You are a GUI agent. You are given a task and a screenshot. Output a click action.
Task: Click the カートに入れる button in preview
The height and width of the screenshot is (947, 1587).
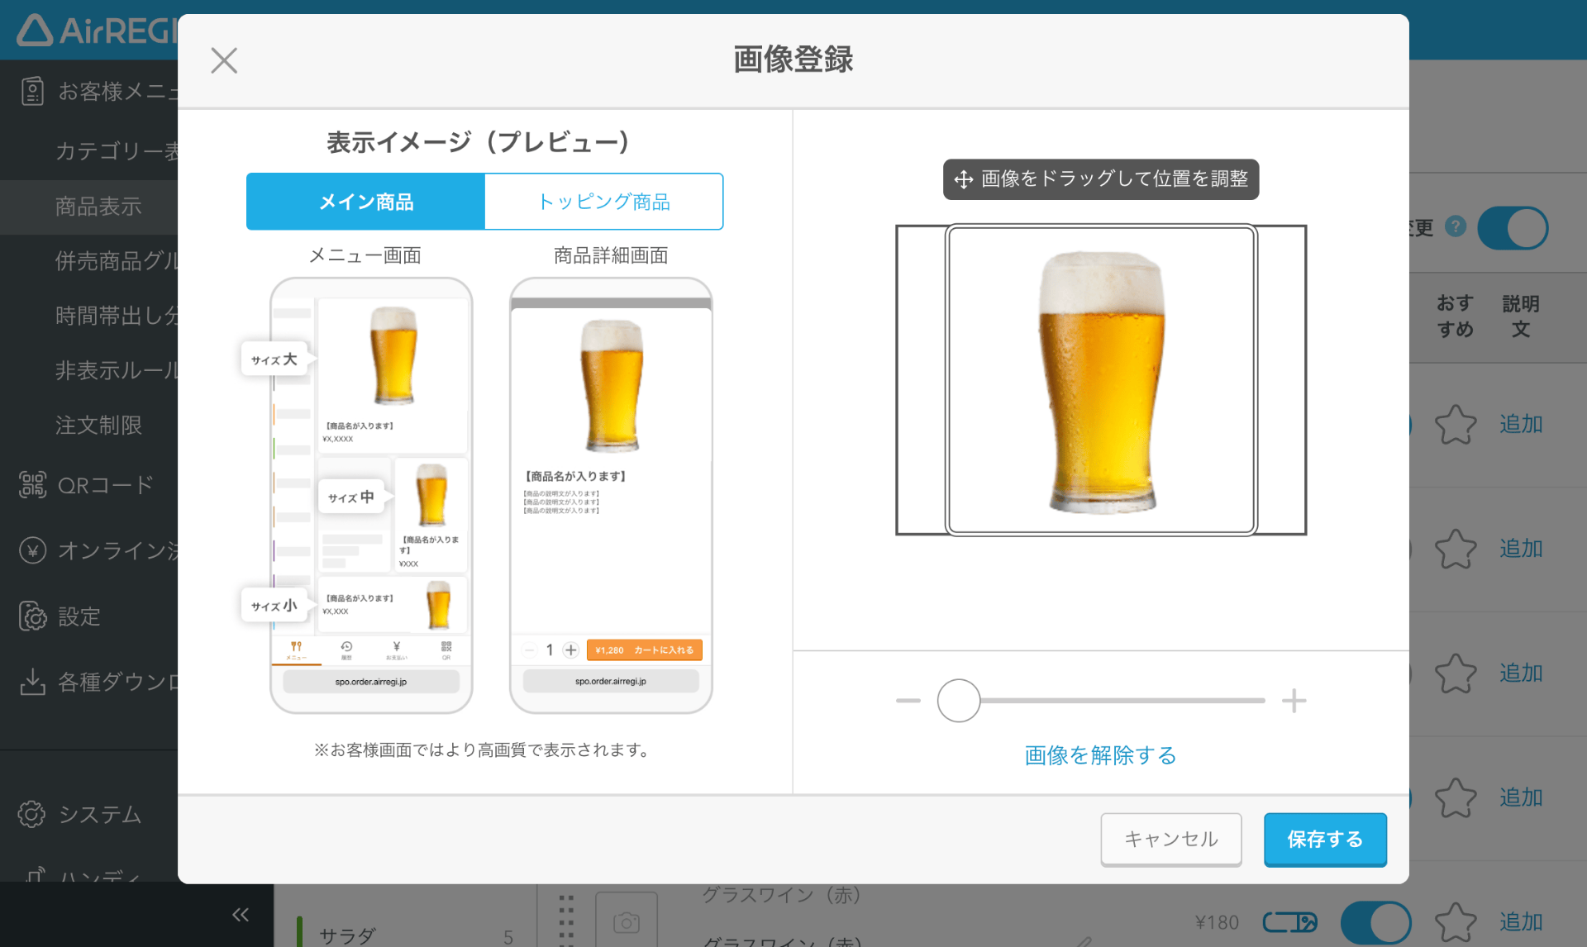click(645, 650)
